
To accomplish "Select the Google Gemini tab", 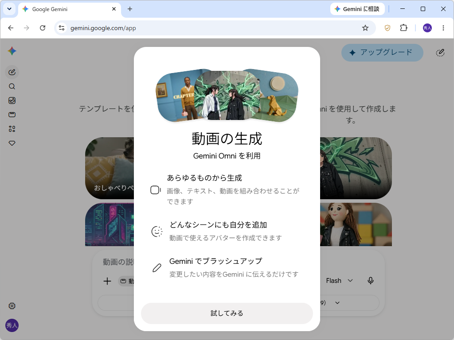I will pos(70,9).
